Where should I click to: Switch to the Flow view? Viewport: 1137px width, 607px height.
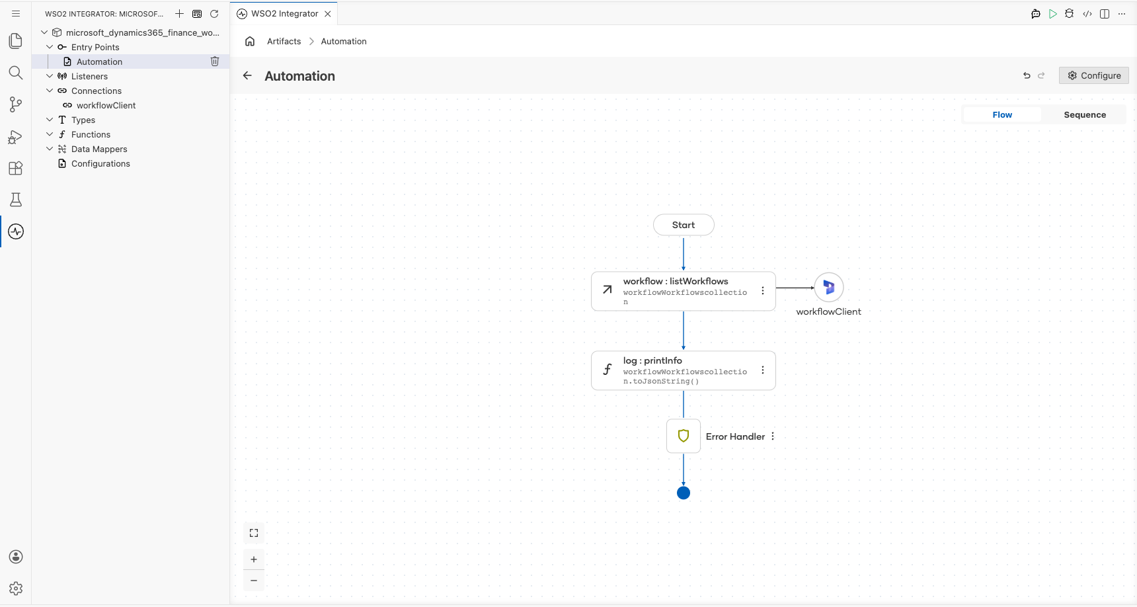click(x=1002, y=114)
